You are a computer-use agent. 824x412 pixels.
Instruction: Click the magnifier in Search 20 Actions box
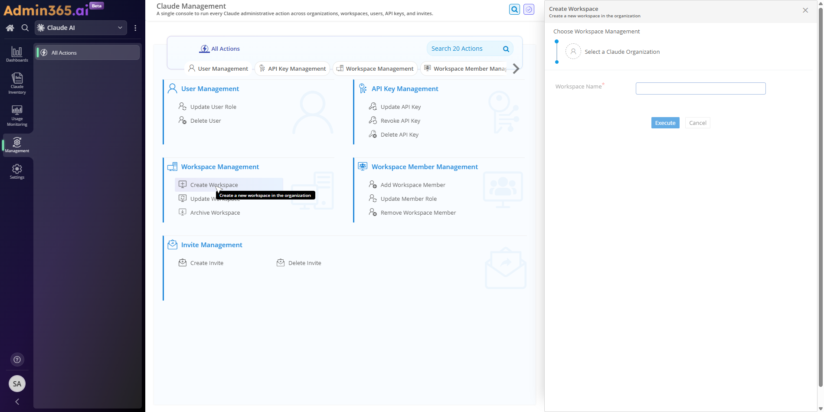pyautogui.click(x=506, y=49)
